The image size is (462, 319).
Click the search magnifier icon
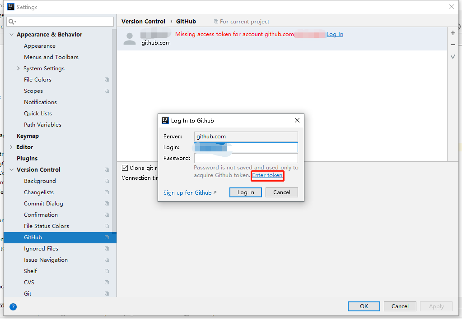[x=12, y=22]
